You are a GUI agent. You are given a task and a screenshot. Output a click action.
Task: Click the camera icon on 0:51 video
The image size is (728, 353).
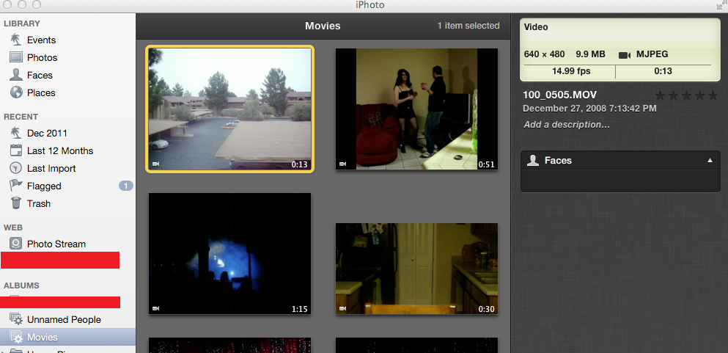[343, 164]
